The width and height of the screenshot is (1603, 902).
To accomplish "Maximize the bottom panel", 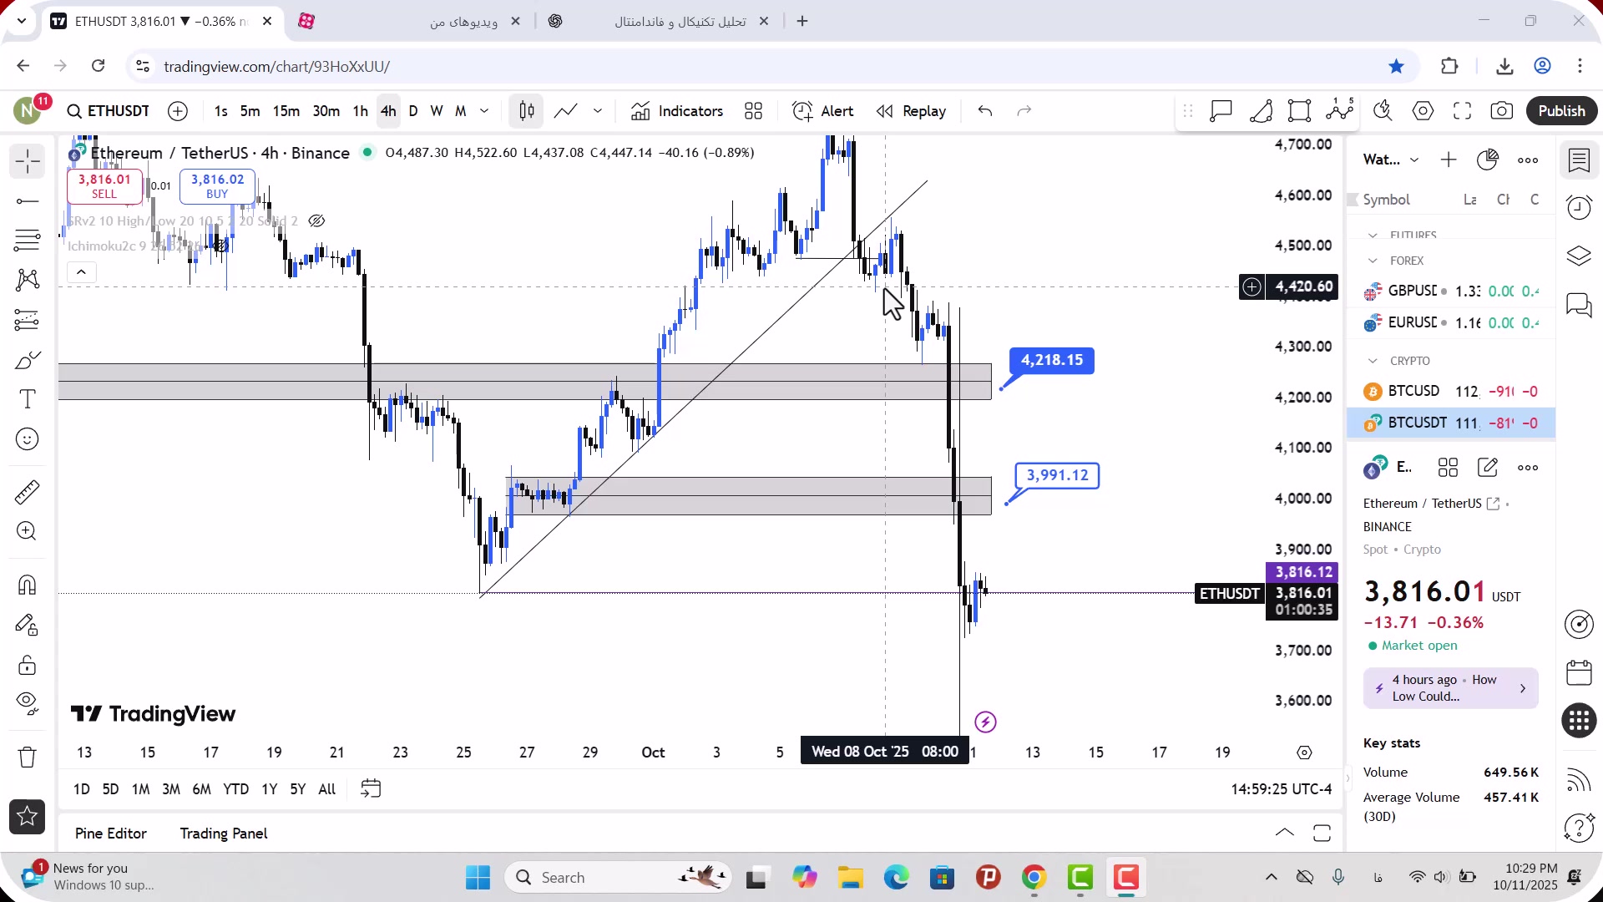I will tap(1322, 833).
